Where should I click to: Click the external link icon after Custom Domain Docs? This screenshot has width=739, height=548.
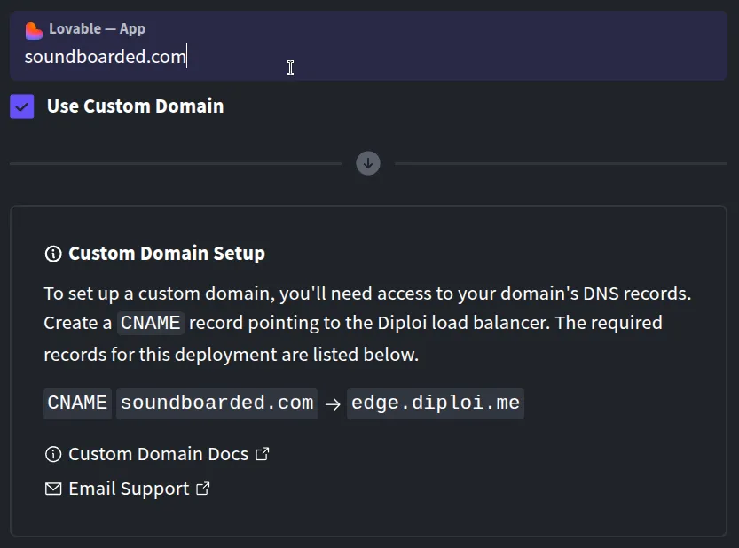click(x=262, y=453)
